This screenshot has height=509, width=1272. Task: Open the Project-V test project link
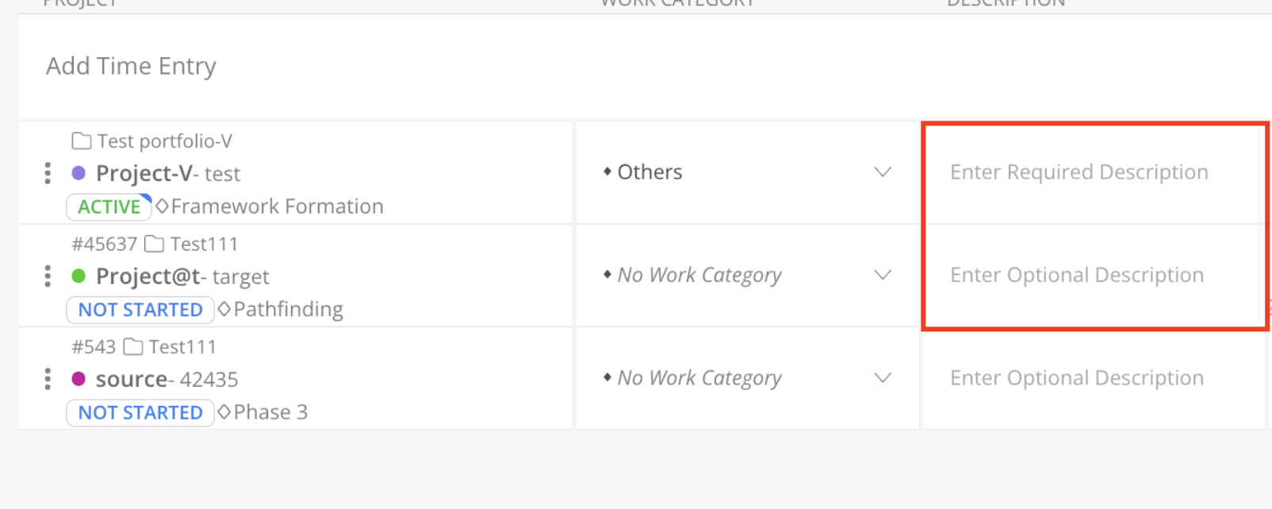point(168,174)
